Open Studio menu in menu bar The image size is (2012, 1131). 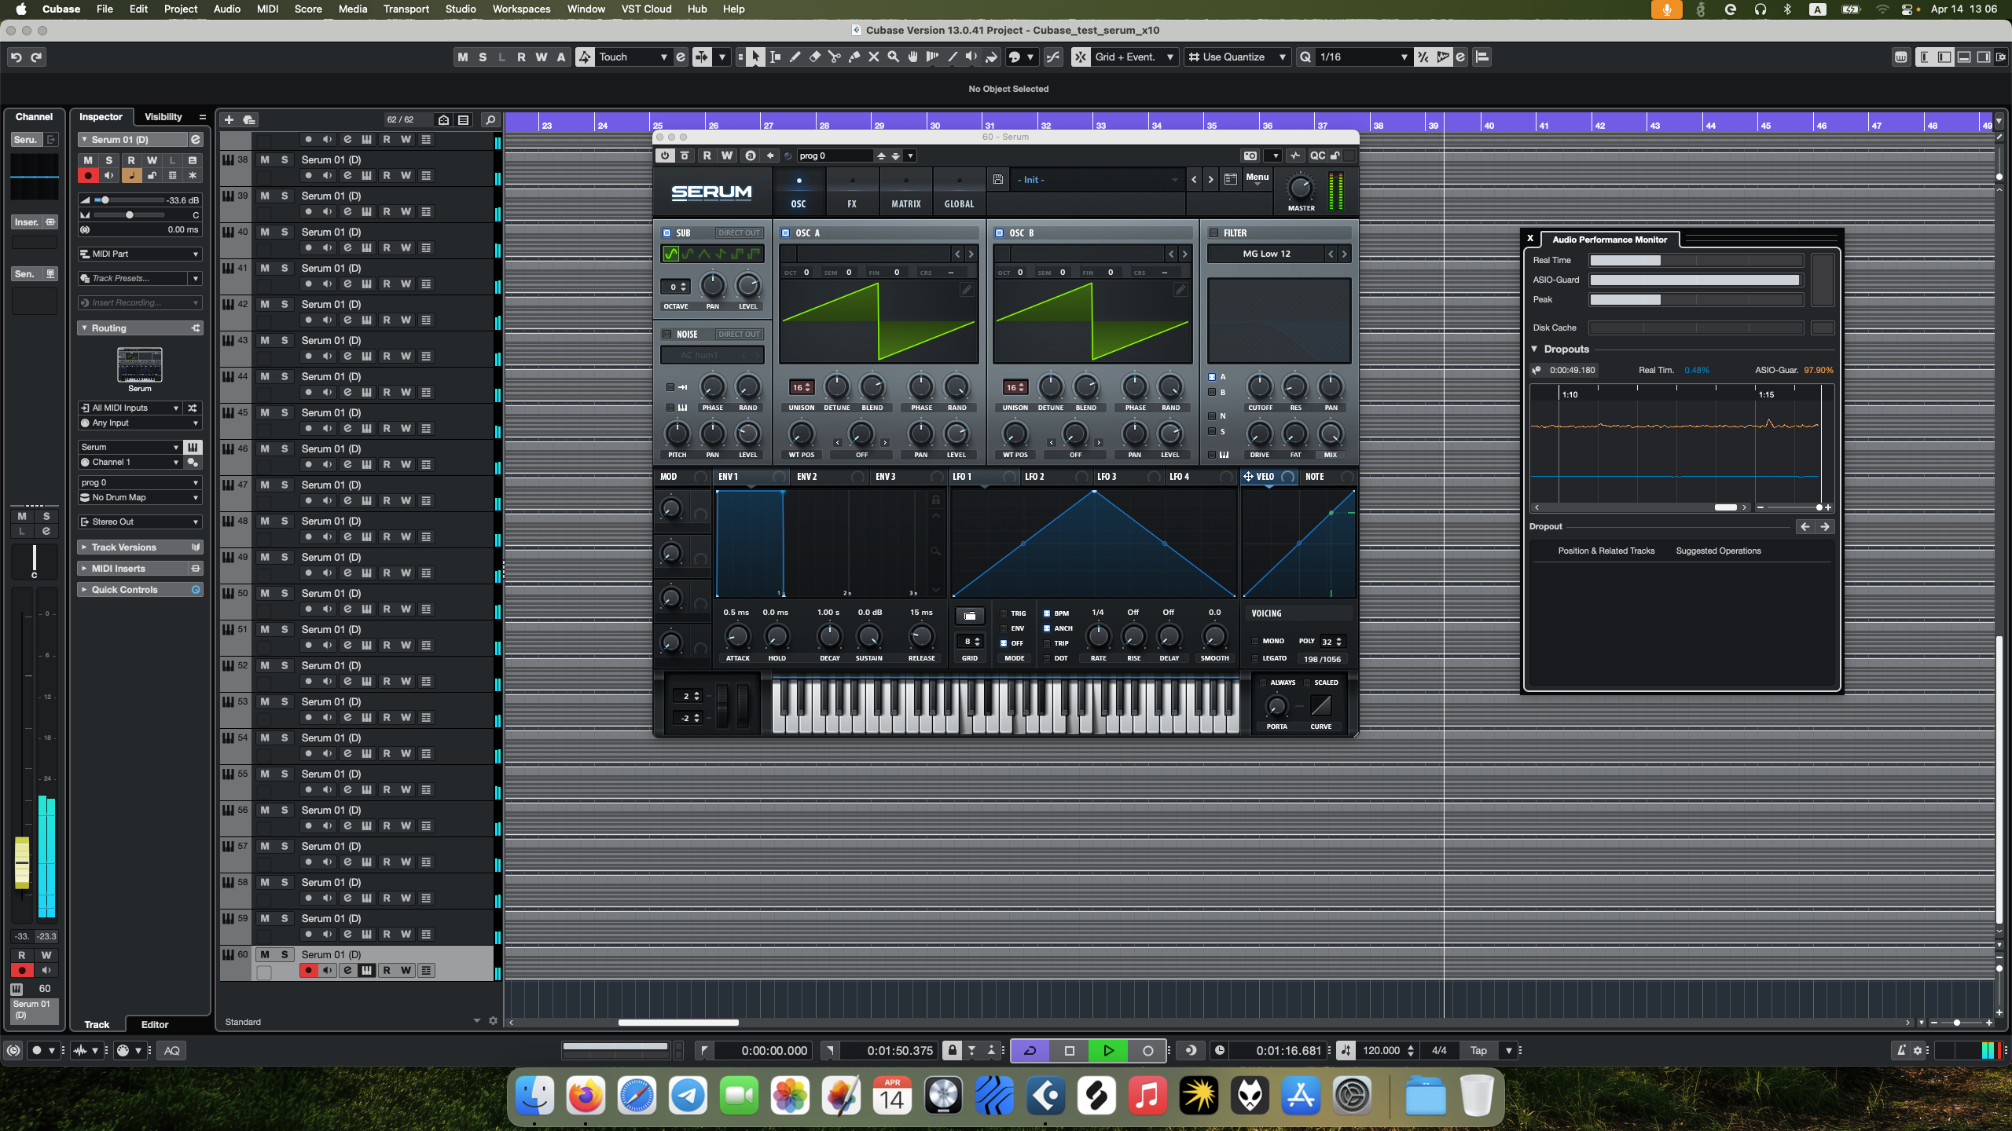pyautogui.click(x=461, y=9)
